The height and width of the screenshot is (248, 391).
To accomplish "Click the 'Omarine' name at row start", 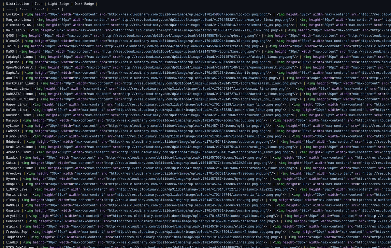I will pos(13,210).
